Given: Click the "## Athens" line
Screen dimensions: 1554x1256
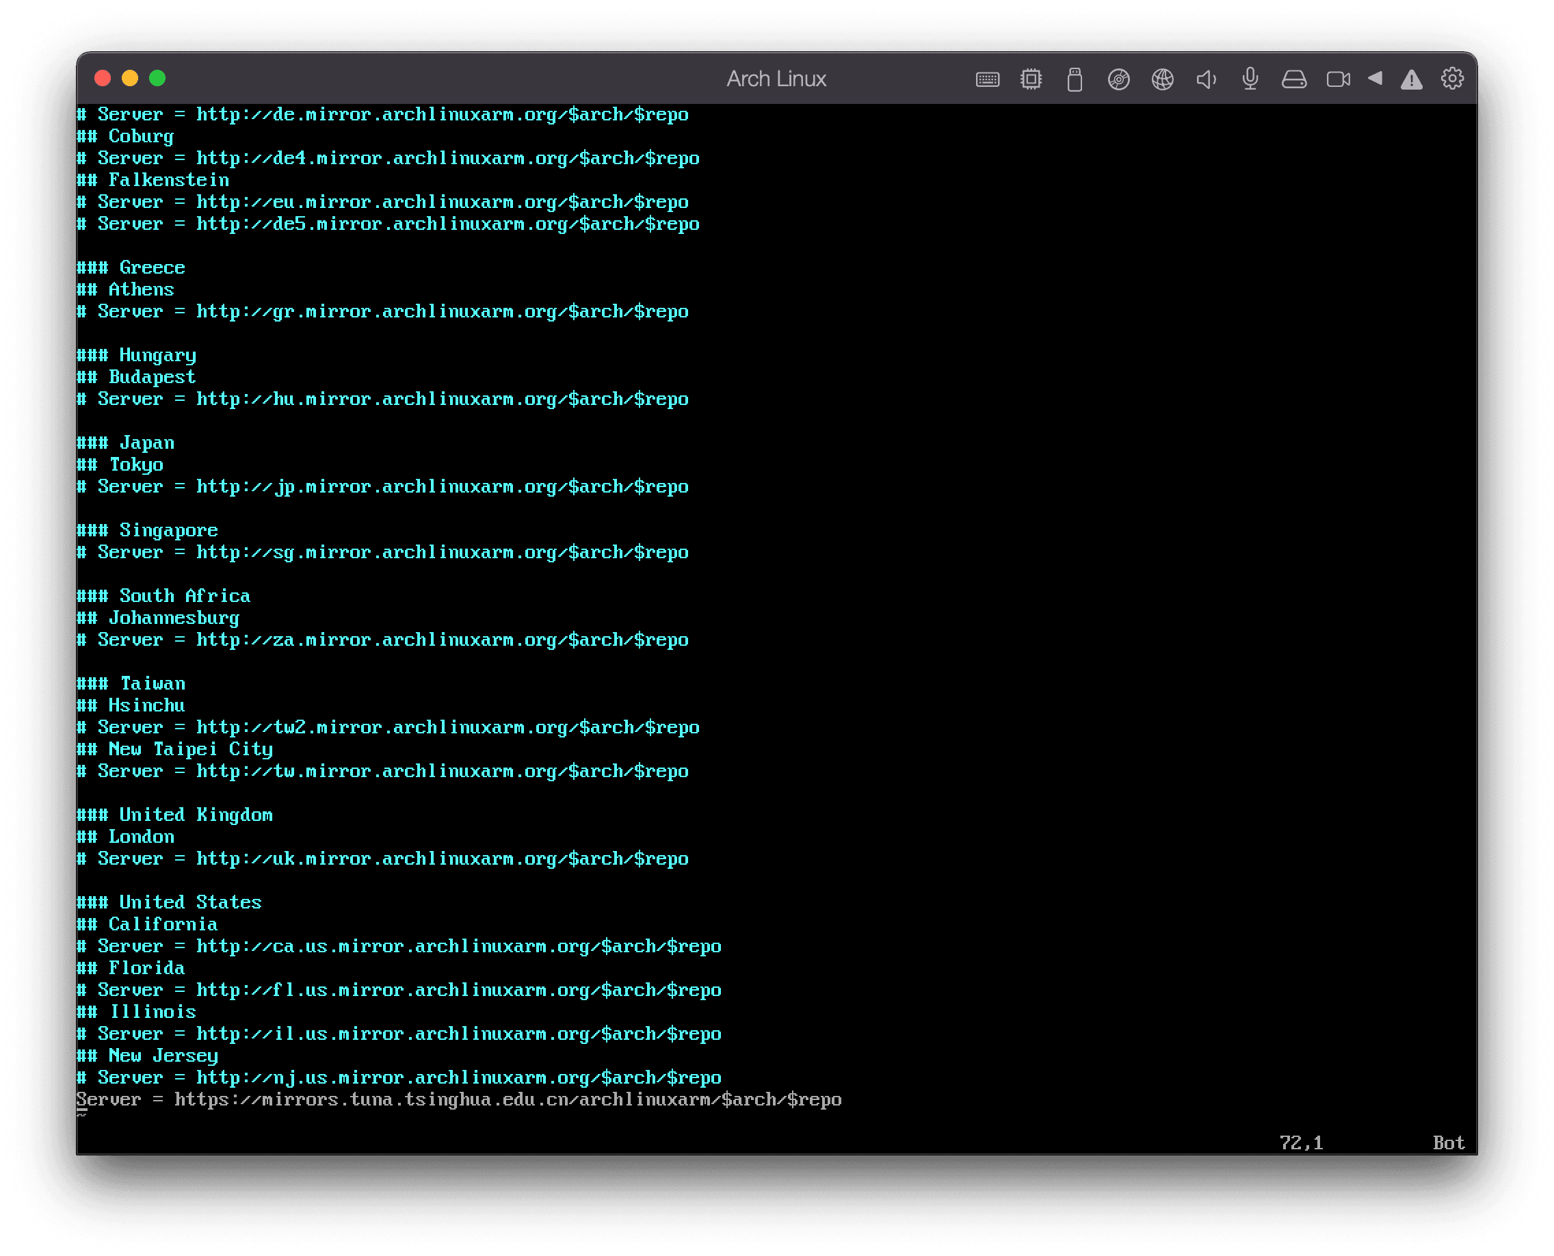Looking at the screenshot, I should click(x=125, y=289).
